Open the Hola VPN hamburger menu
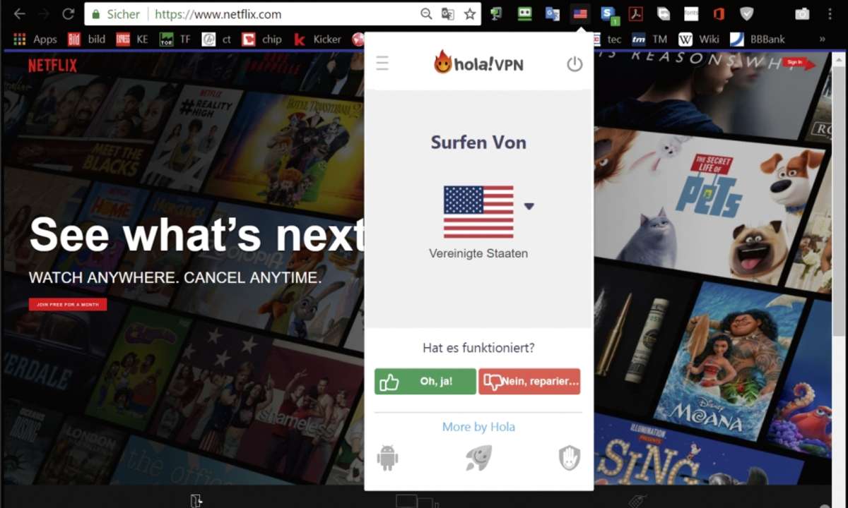The height and width of the screenshot is (508, 848). point(382,64)
